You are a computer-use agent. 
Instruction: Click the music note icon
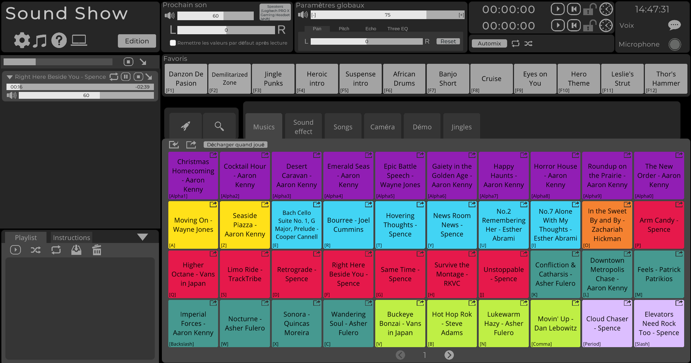(x=40, y=41)
